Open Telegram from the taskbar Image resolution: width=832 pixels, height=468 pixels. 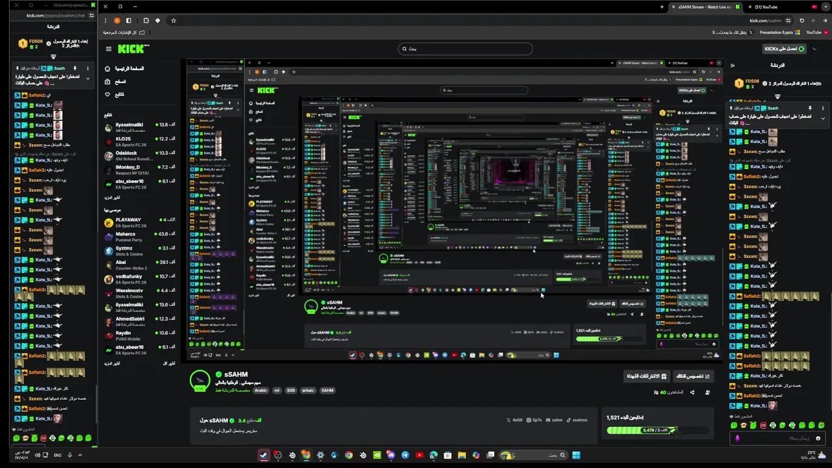[406, 455]
